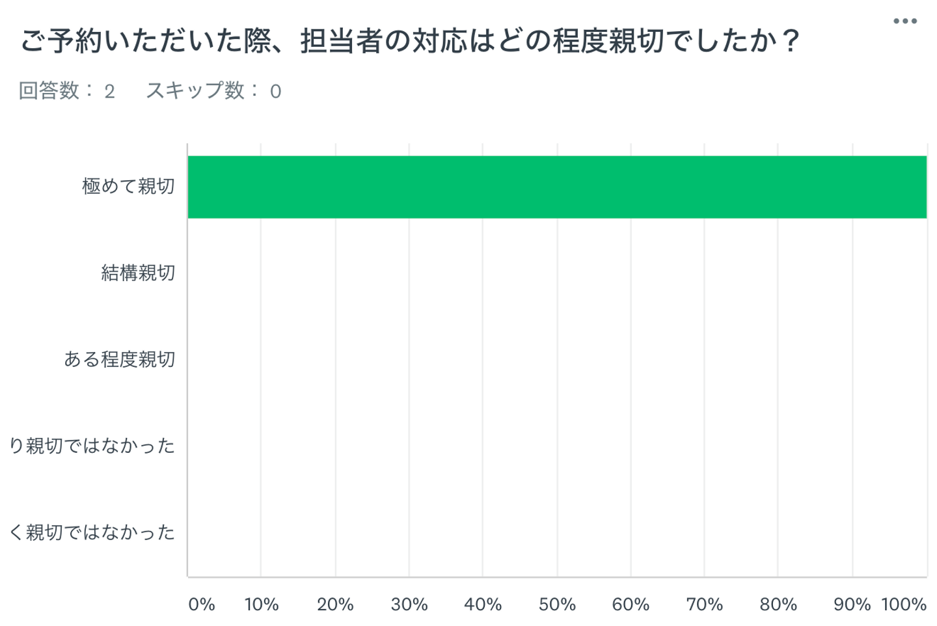This screenshot has height=626, width=937.
Task: Click the 60% axis label
Action: coord(631,605)
